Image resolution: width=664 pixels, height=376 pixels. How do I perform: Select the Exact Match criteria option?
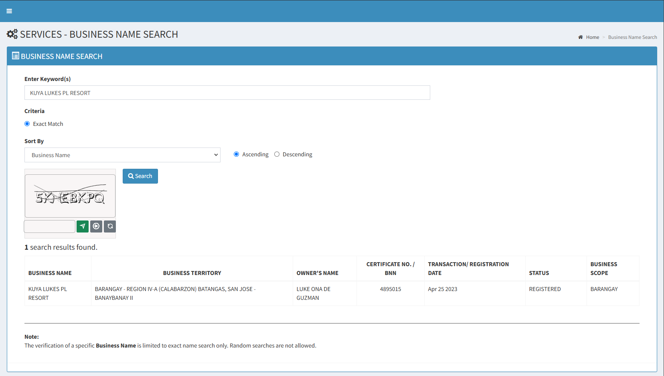27,124
